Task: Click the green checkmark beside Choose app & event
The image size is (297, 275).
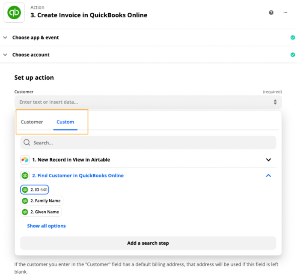Action: pos(293,38)
